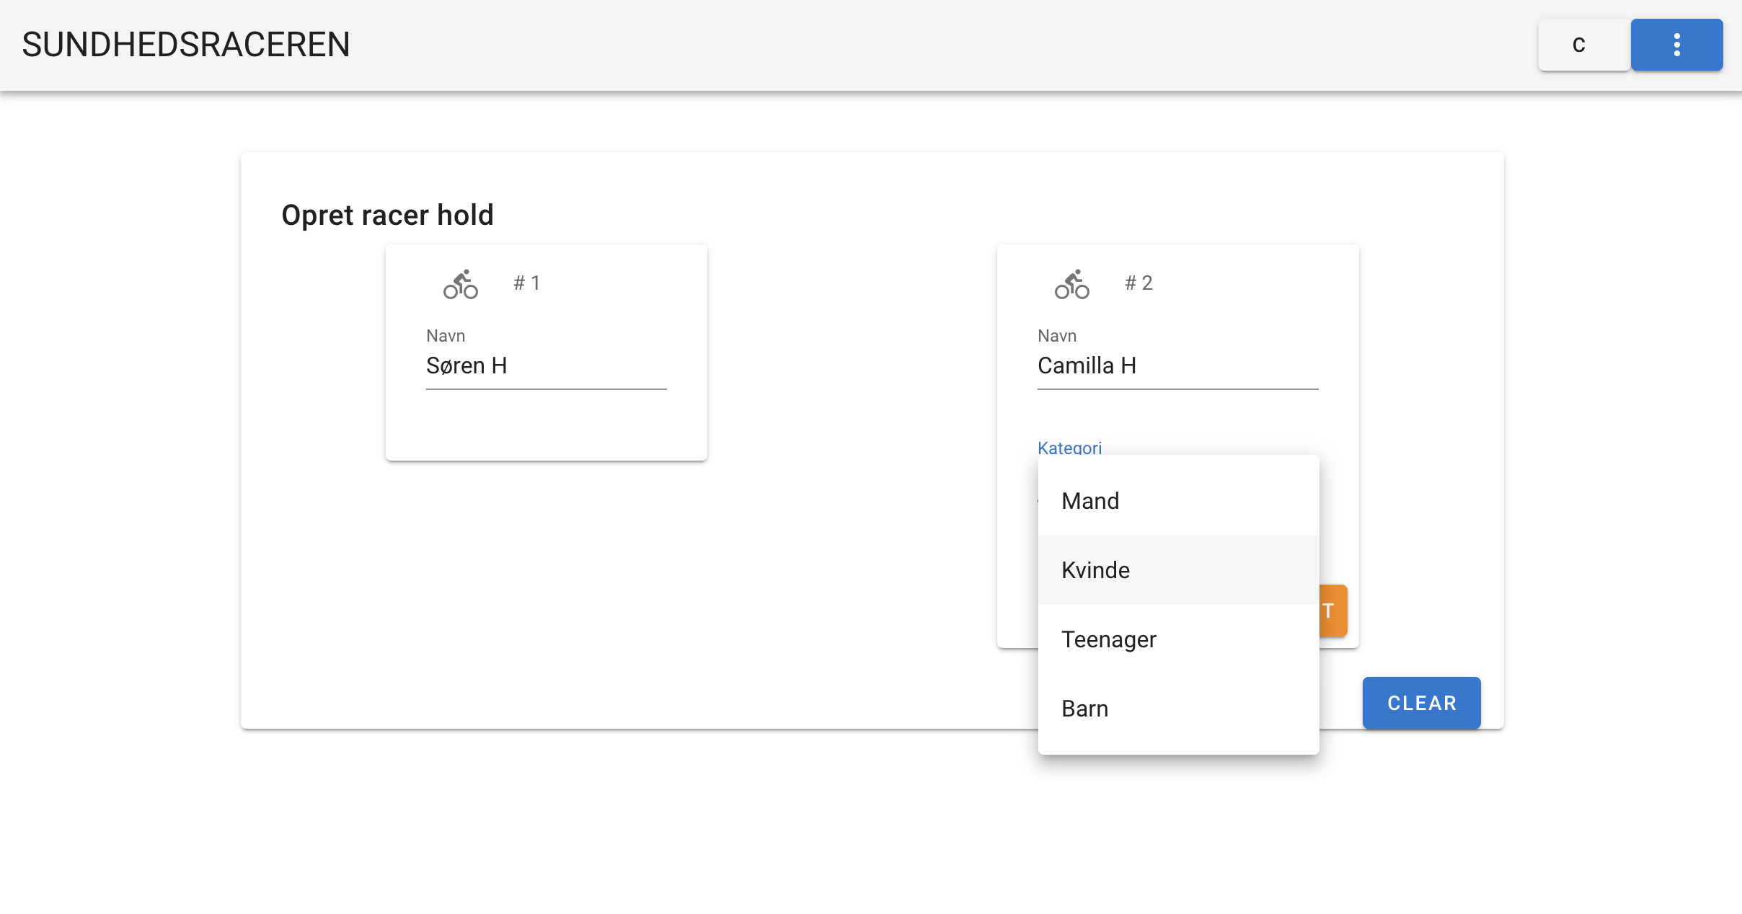The width and height of the screenshot is (1742, 914).
Task: Click the partially hidden orange button
Action: click(1333, 611)
